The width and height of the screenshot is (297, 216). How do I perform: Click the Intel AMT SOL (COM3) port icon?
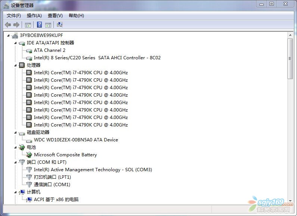(29, 170)
